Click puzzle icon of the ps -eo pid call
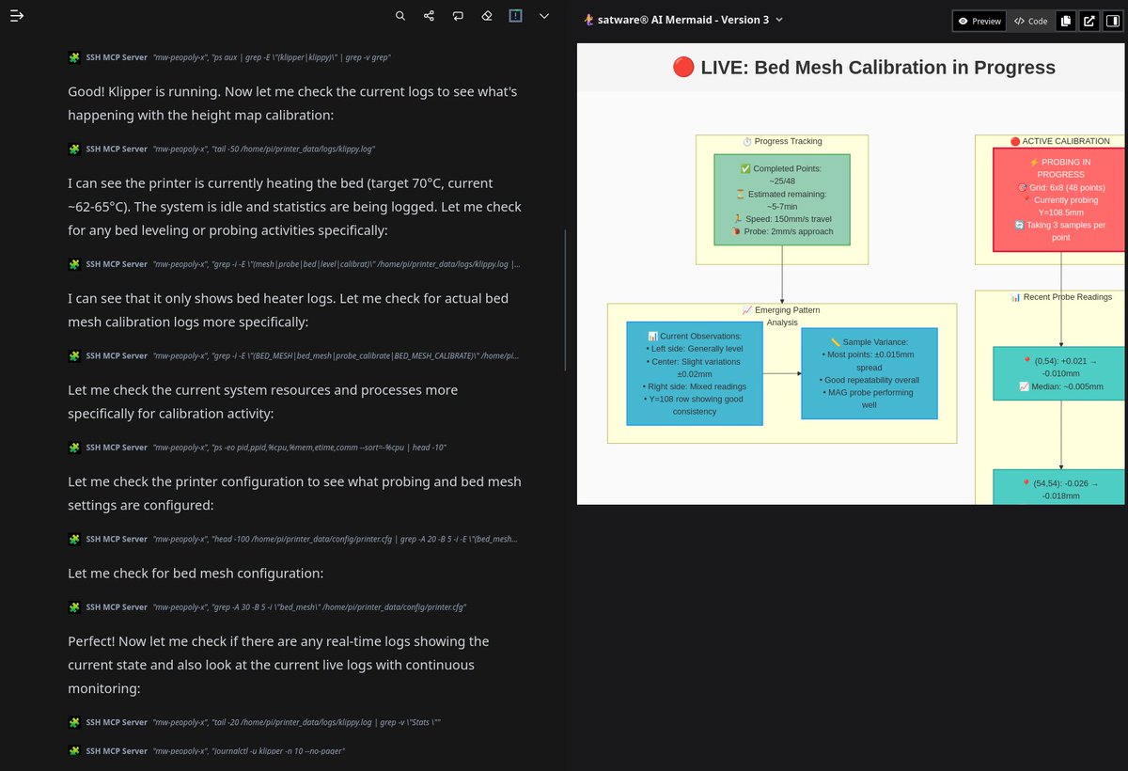 74,448
